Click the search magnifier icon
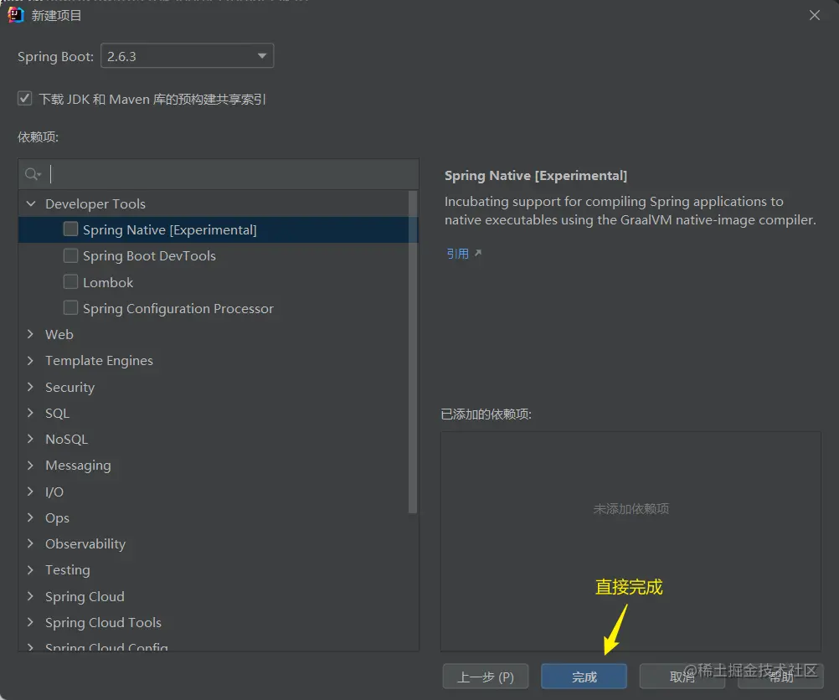 (32, 174)
